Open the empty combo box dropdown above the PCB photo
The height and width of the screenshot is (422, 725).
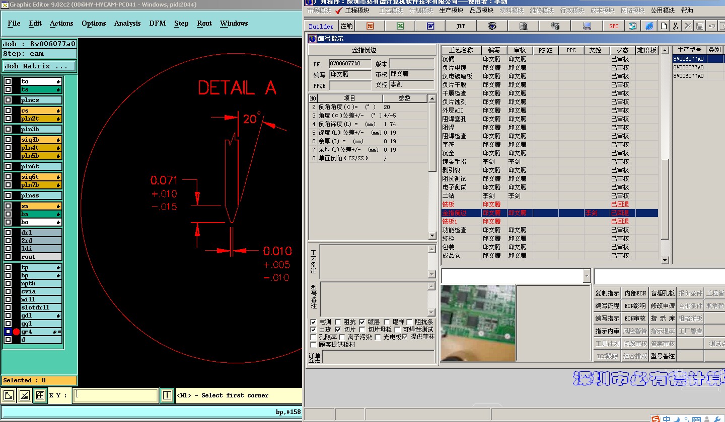(587, 276)
